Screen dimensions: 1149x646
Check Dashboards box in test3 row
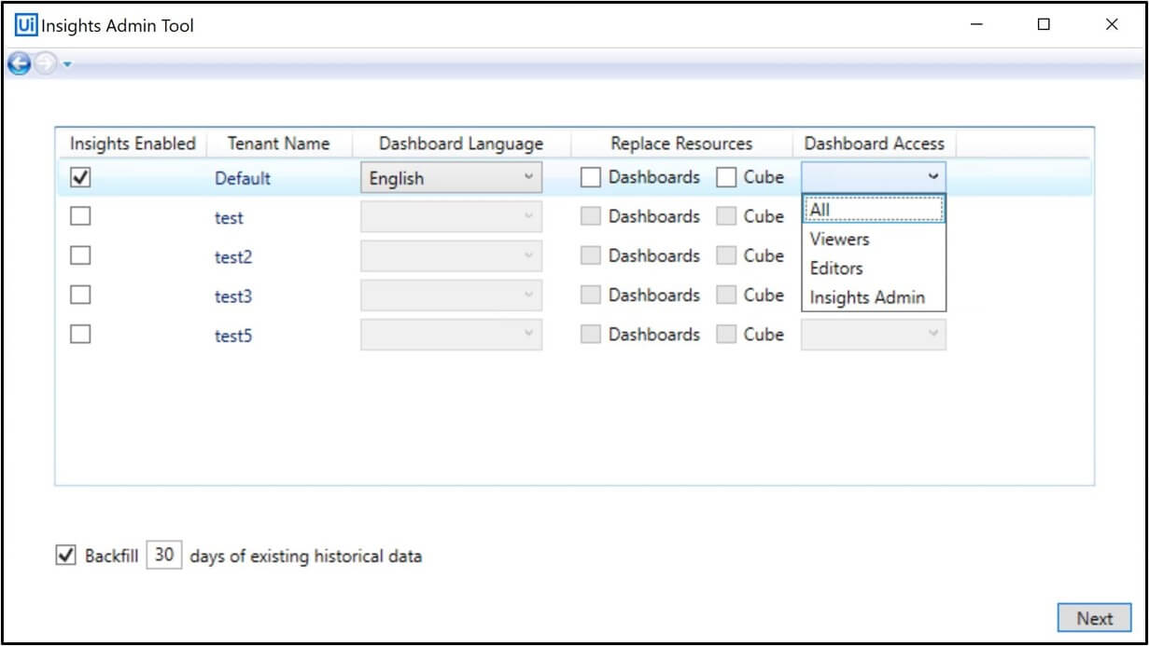pyautogui.click(x=591, y=295)
